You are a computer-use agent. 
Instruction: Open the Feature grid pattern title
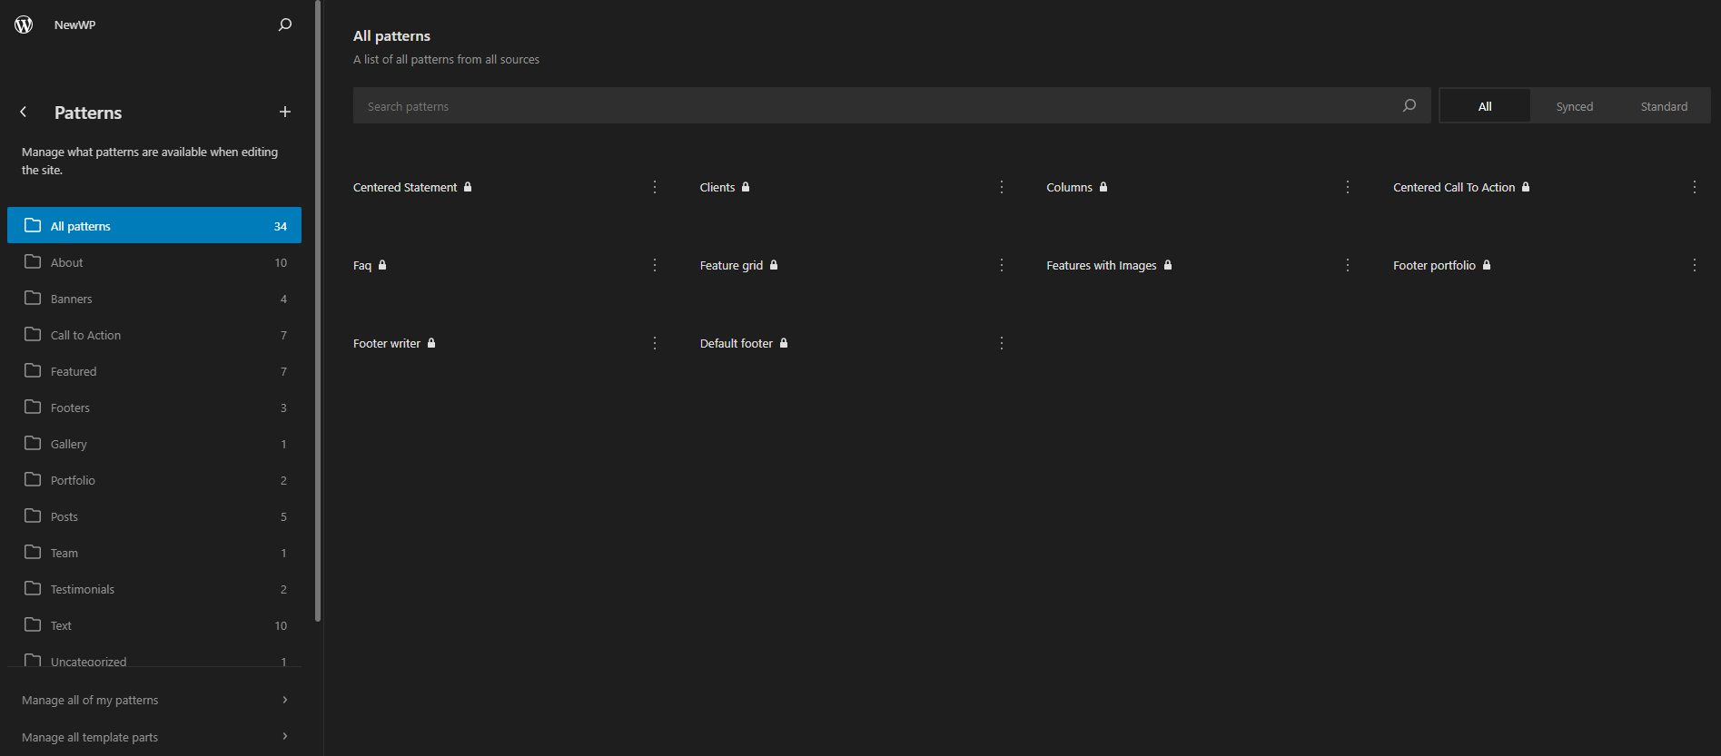point(731,265)
